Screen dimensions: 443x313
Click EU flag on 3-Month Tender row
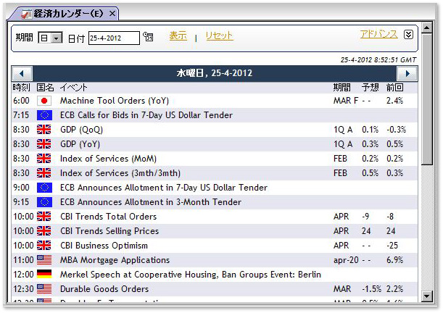(44, 202)
